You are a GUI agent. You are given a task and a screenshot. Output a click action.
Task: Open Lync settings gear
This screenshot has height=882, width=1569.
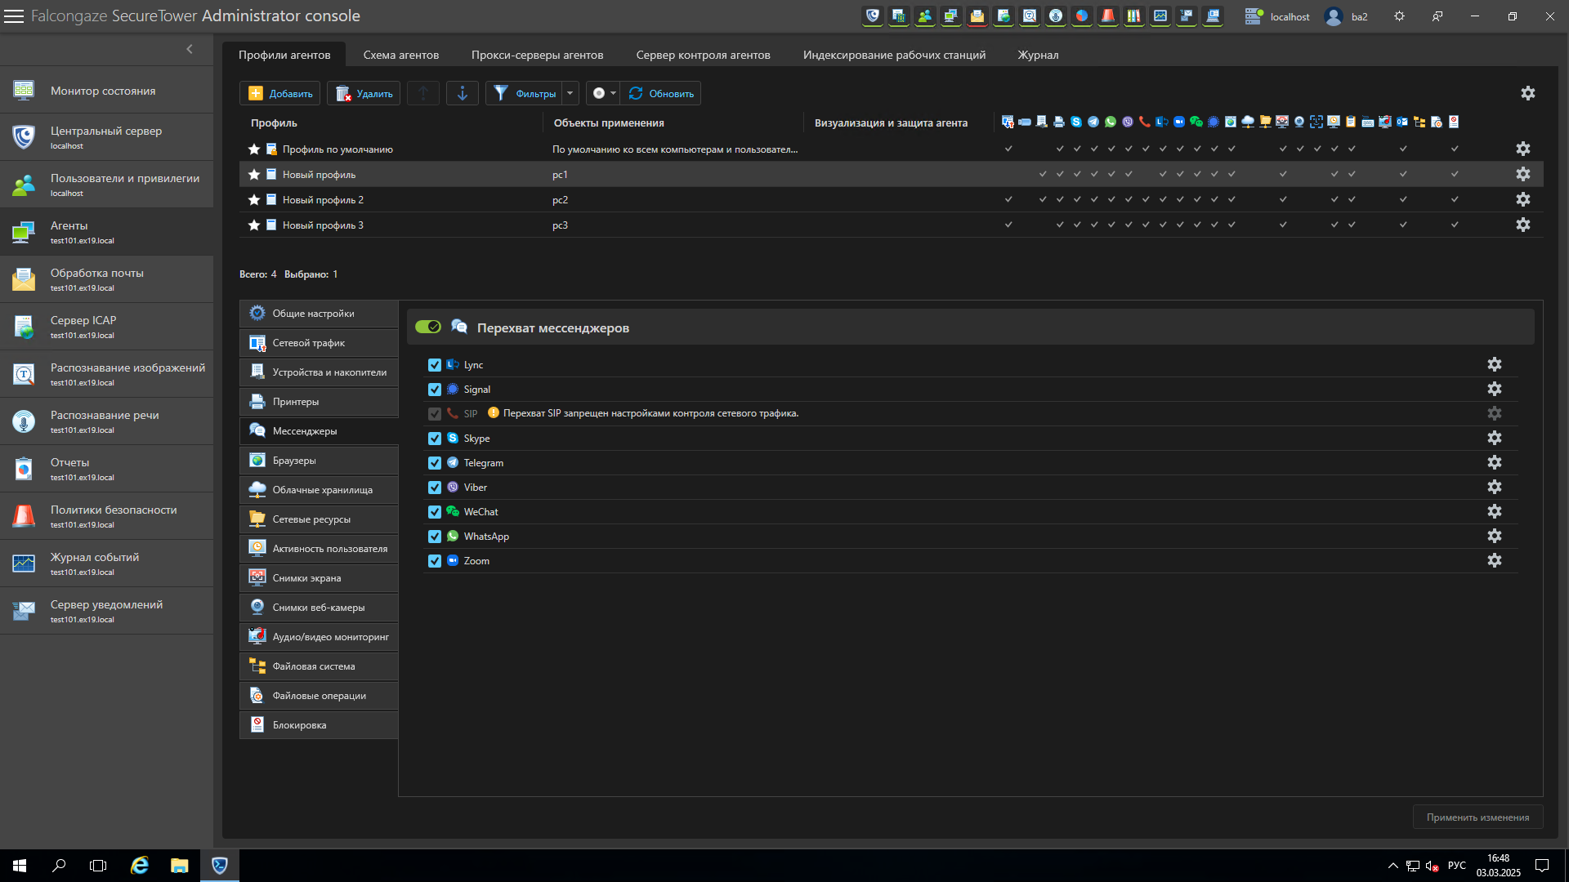click(1495, 364)
